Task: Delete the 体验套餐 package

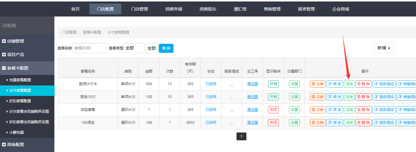Action: coord(363,110)
